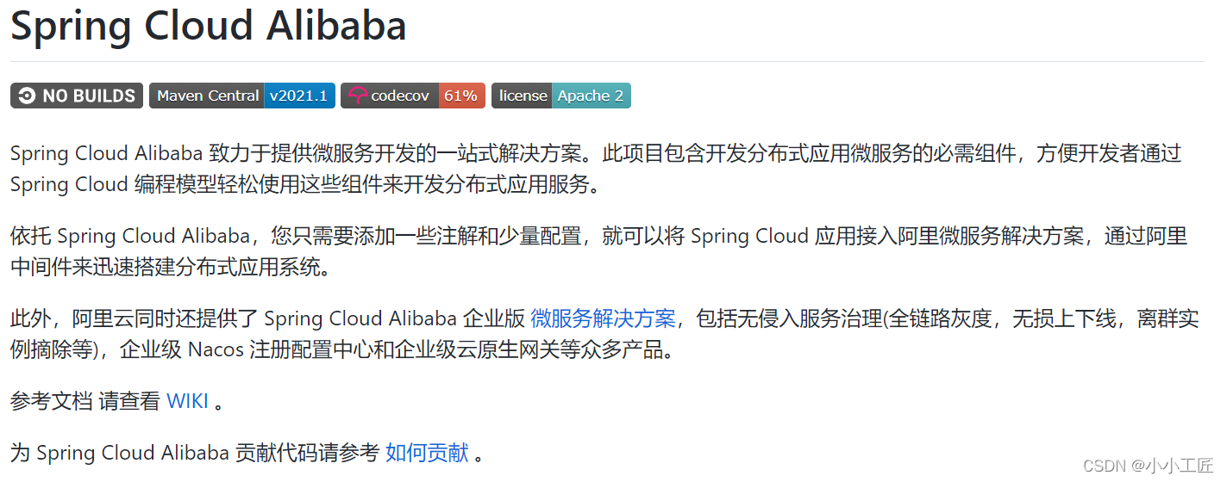Click the codecov badge label text
Viewport: 1227px width, 482px height.
[399, 96]
